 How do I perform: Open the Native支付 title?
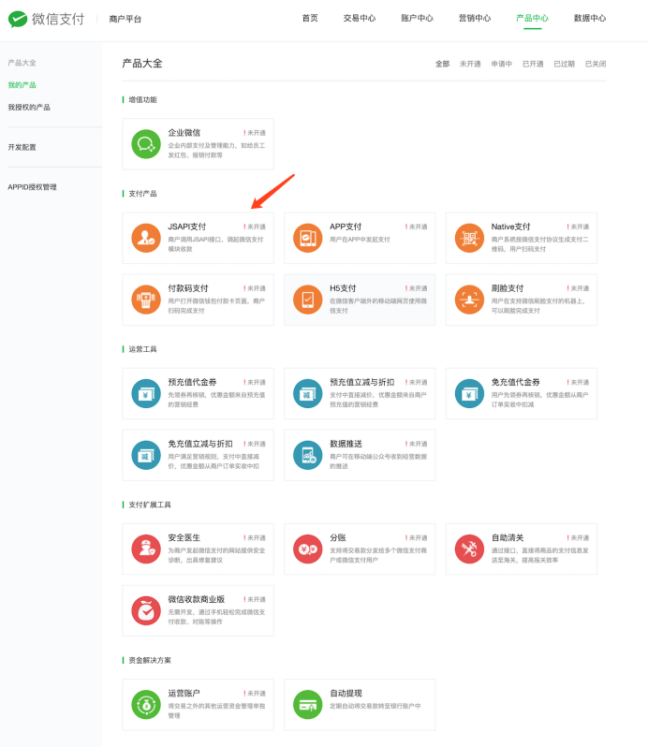(510, 227)
